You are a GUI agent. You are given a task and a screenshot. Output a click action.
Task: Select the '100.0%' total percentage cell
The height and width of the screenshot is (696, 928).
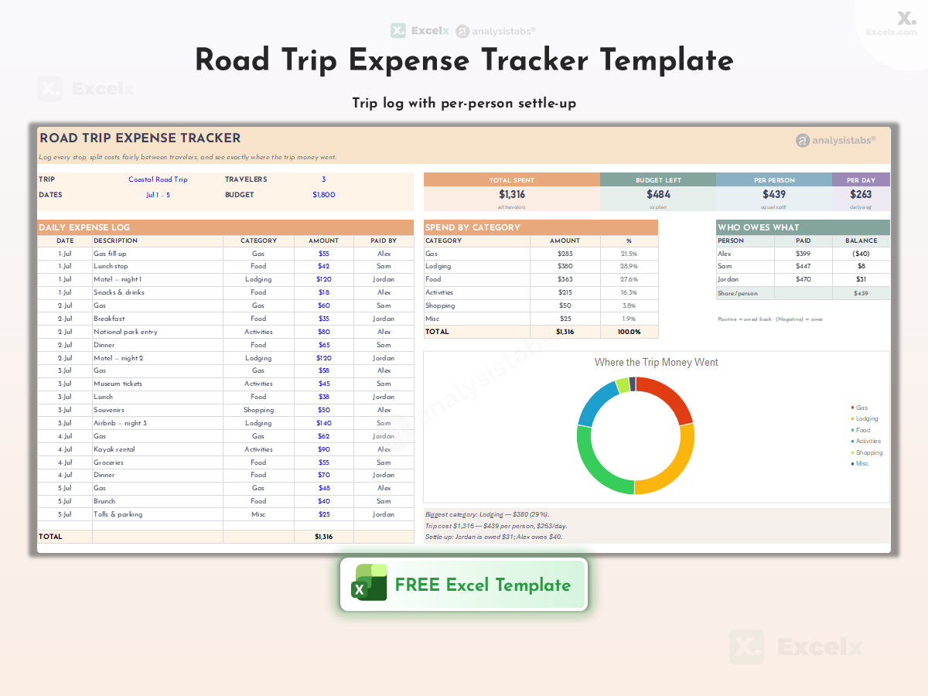(x=629, y=332)
